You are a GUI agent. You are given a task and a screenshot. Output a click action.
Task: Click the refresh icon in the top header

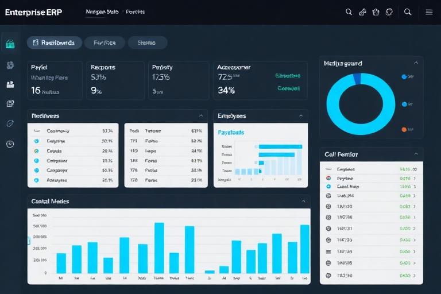click(x=389, y=11)
